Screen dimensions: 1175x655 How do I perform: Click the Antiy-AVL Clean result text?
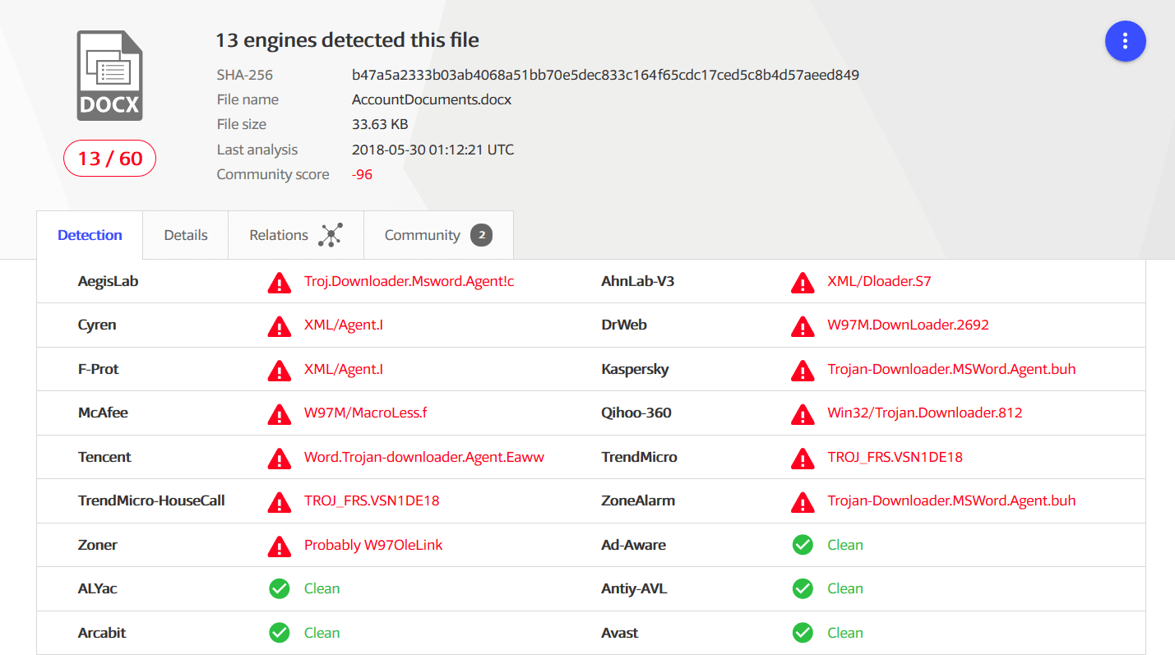click(845, 588)
